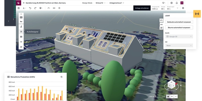
Task: Open the download export menu
Action: pos(24,8)
